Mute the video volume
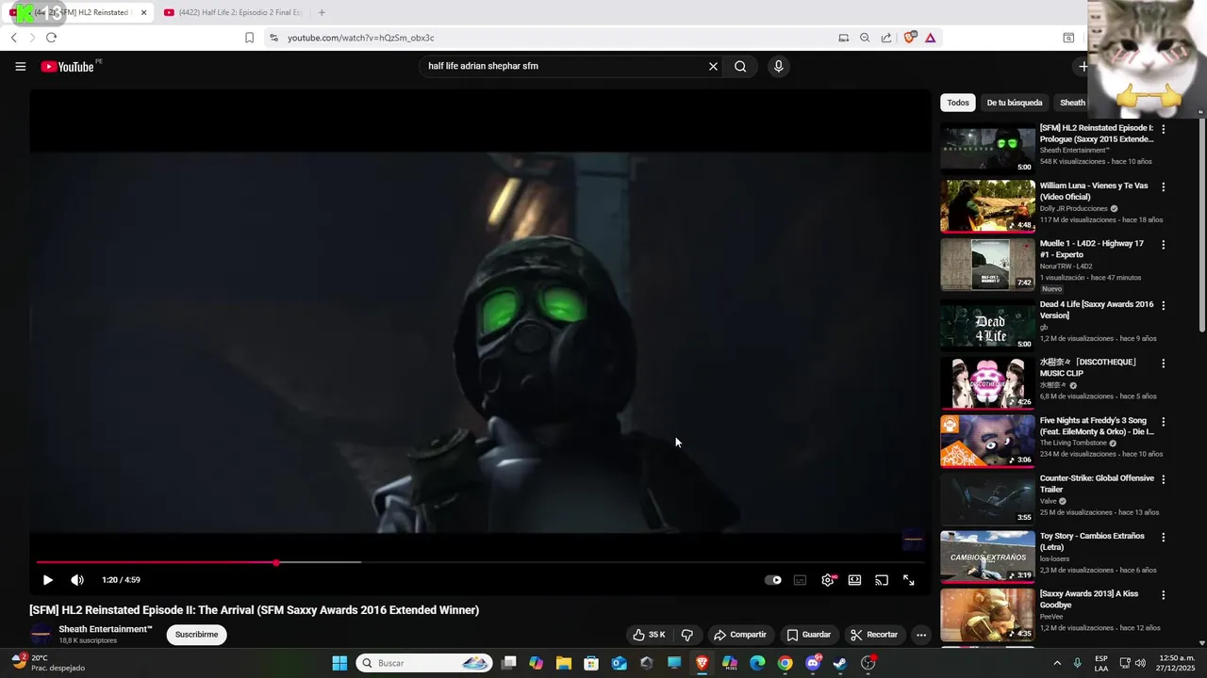1207x678 pixels. click(77, 580)
